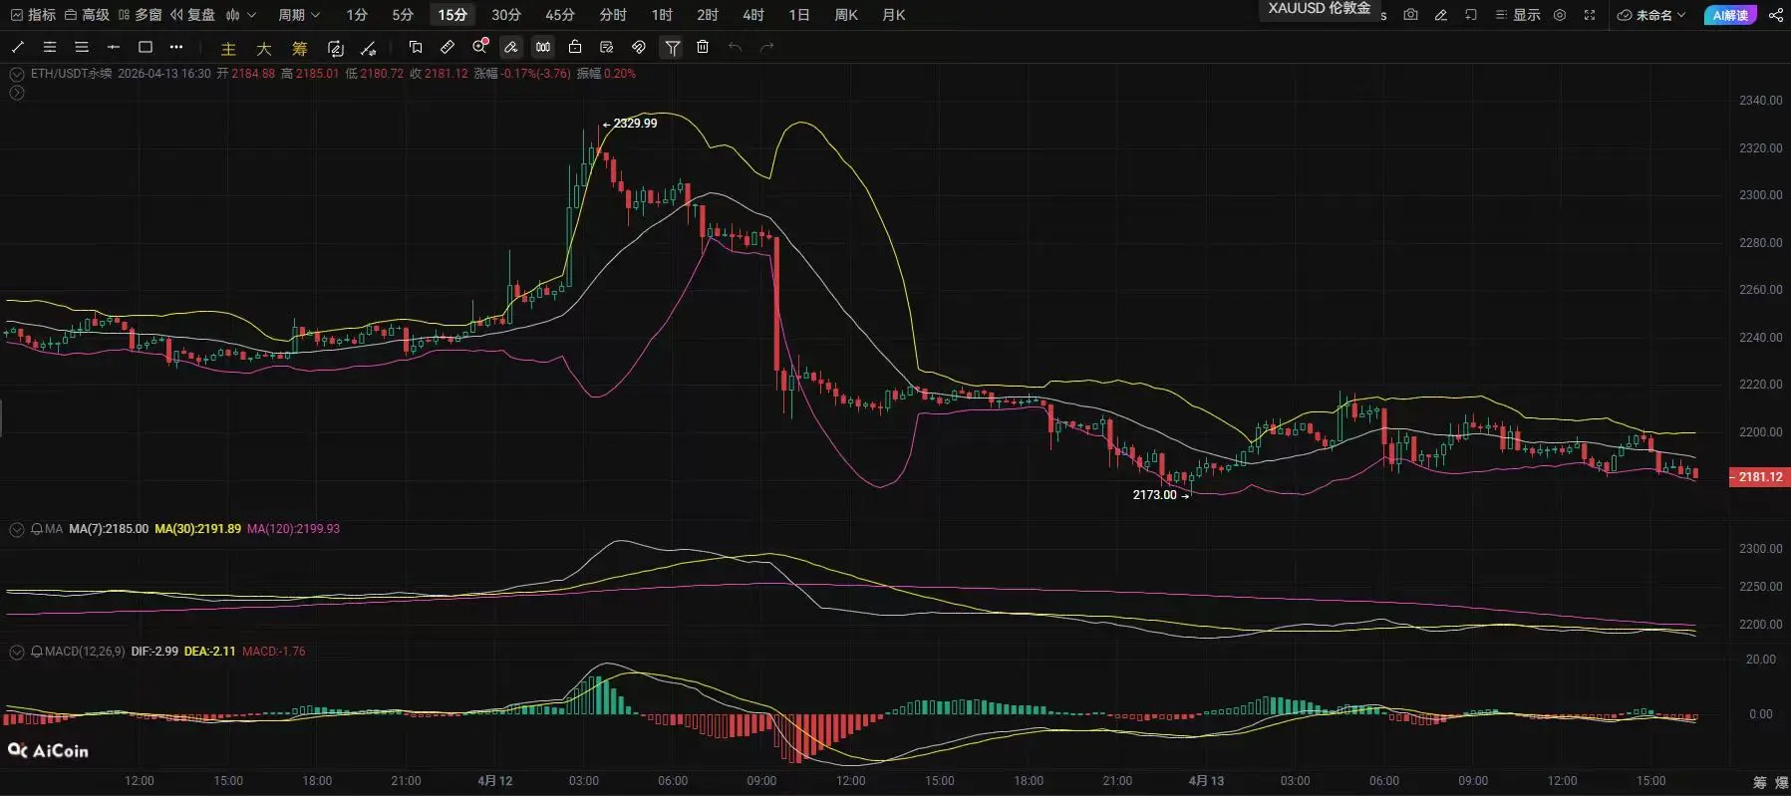Select the rectangle shape drawing tool
The height and width of the screenshot is (796, 1791).
[146, 47]
